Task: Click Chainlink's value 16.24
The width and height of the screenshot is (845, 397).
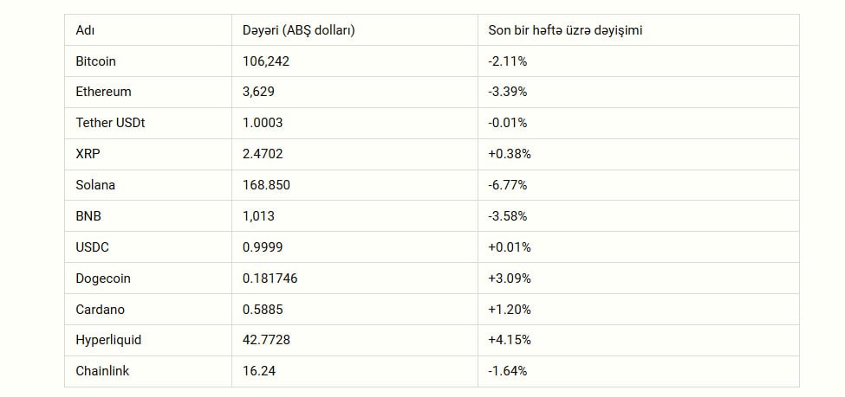Action: 259,371
